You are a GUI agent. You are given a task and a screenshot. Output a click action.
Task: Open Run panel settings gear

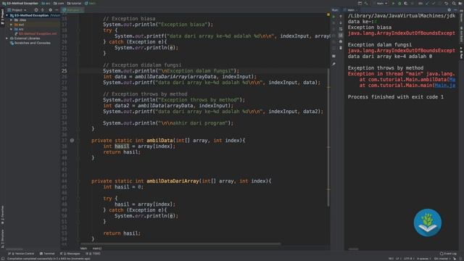click(x=449, y=9)
